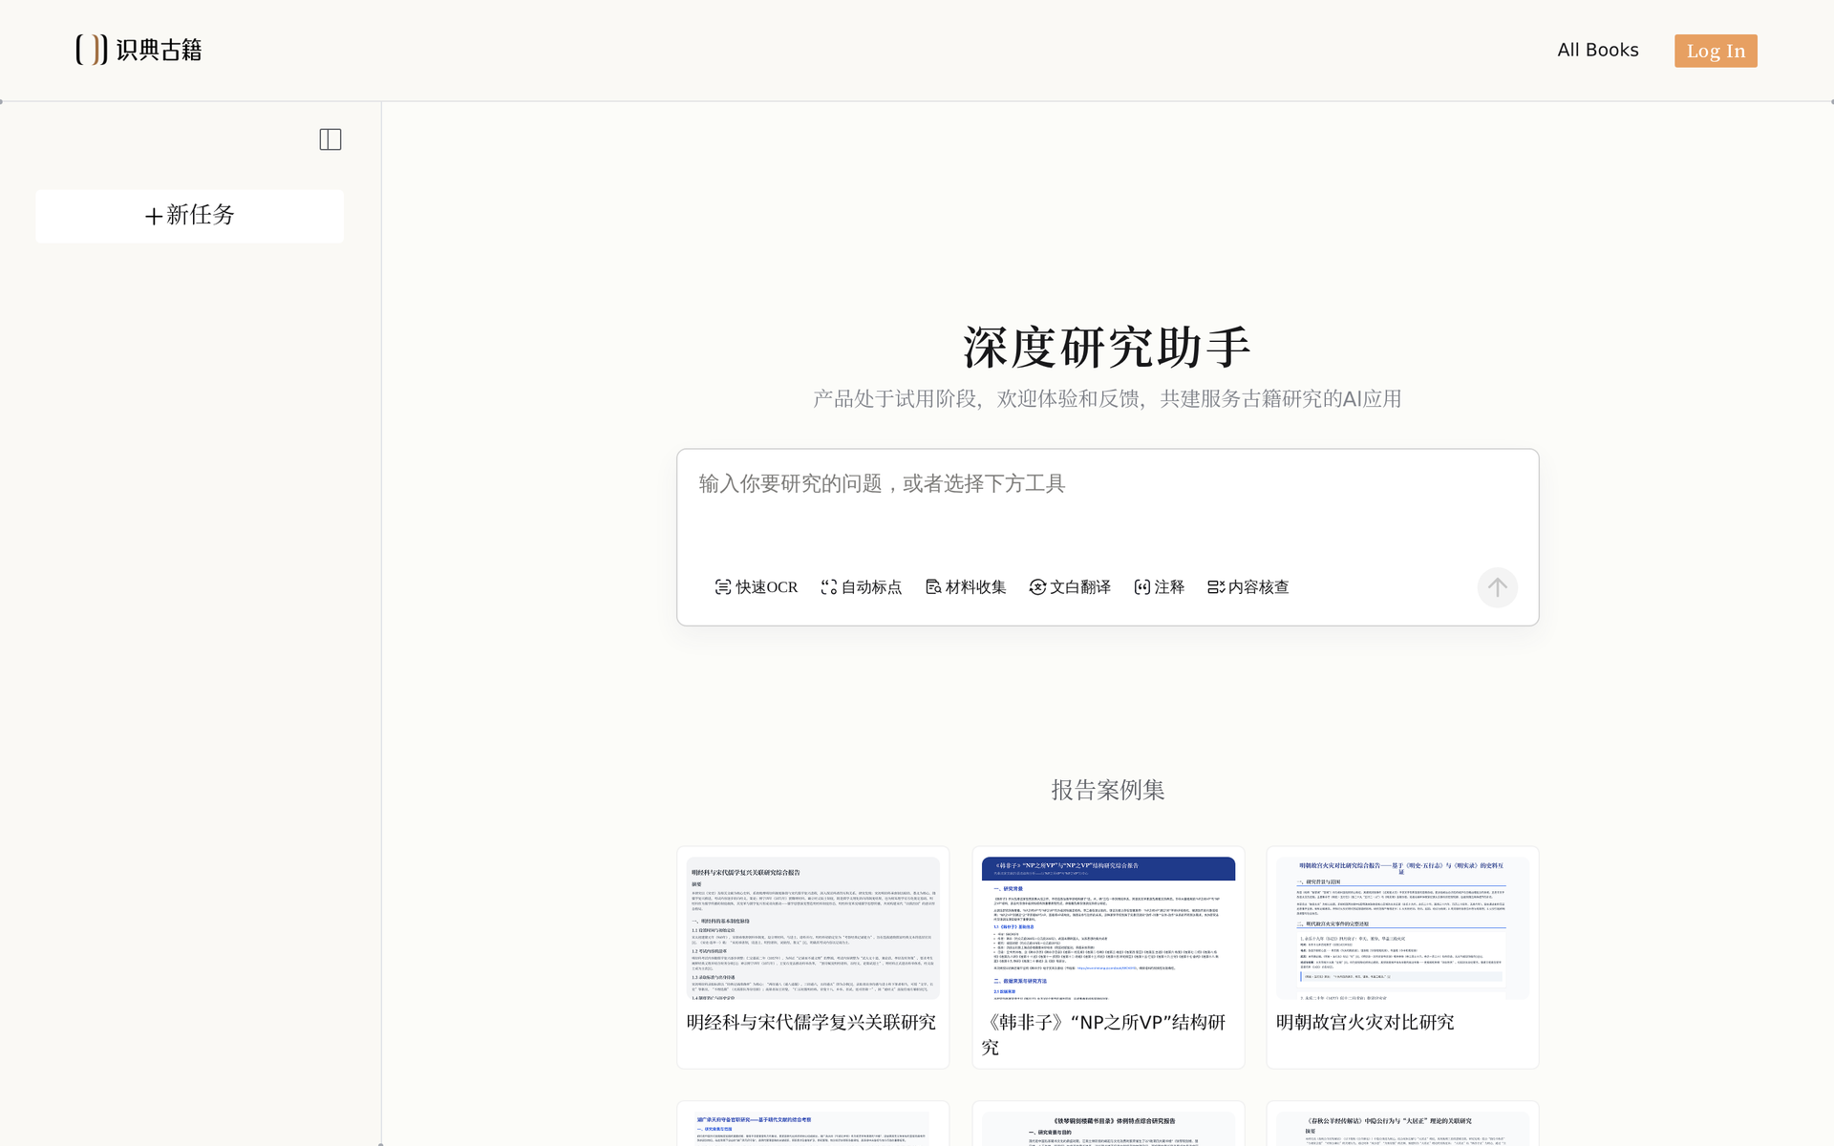Select the 注释 annotation tool

point(1160,587)
